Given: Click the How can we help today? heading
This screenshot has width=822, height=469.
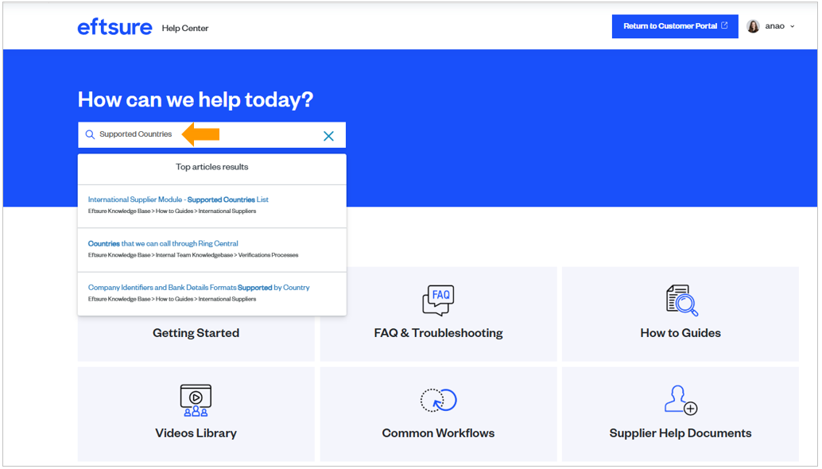Looking at the screenshot, I should 196,99.
